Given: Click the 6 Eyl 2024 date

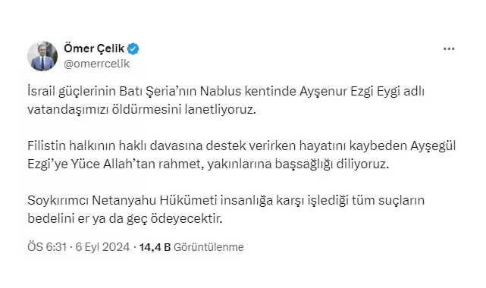Looking at the screenshot, I should (102, 247).
